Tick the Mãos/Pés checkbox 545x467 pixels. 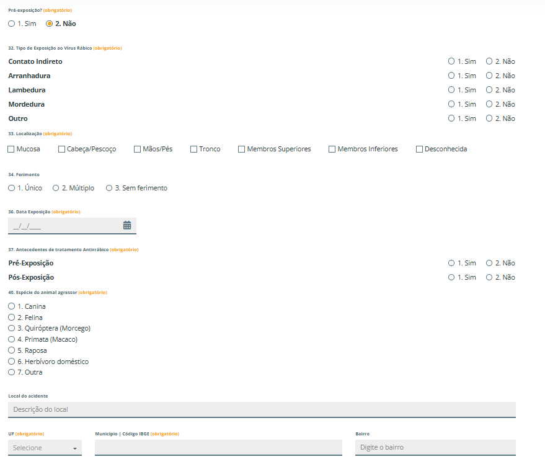coord(137,149)
